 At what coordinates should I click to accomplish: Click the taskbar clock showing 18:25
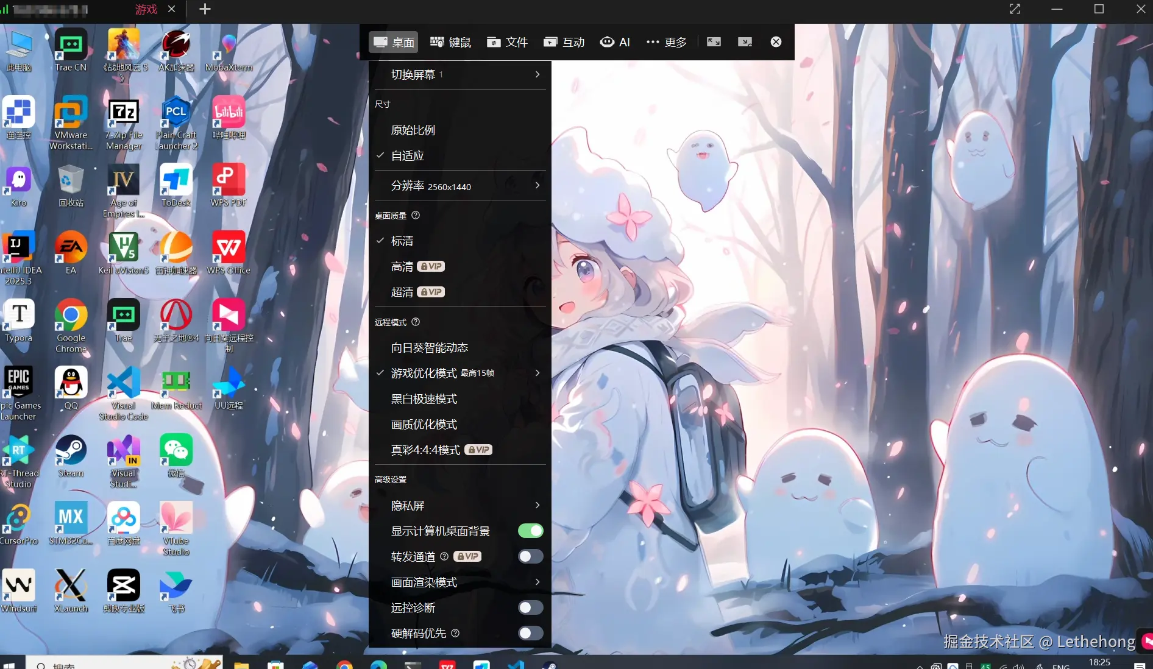point(1099,663)
